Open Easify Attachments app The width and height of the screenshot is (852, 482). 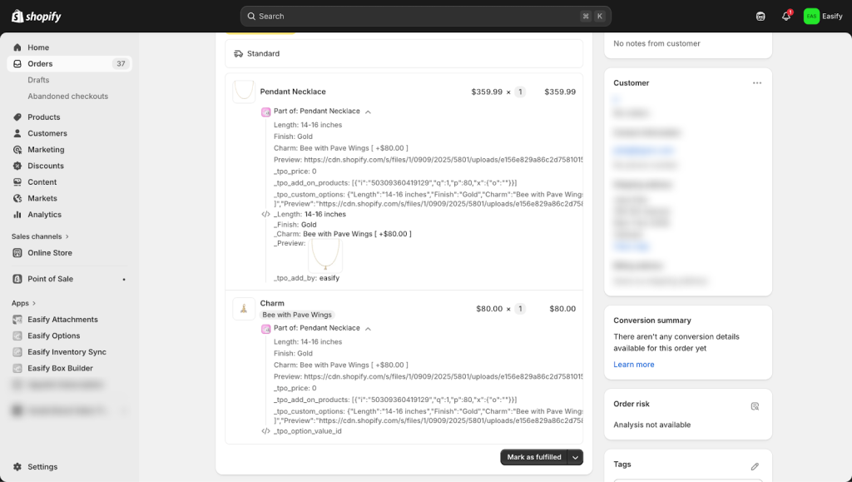tap(62, 320)
